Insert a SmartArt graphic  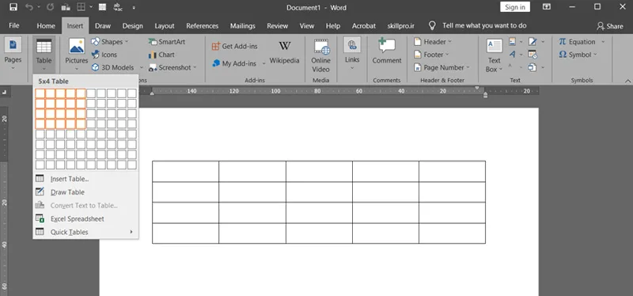[x=167, y=42]
